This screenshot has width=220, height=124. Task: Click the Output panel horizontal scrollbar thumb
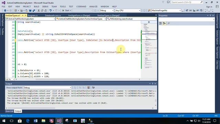(x=31, y=108)
